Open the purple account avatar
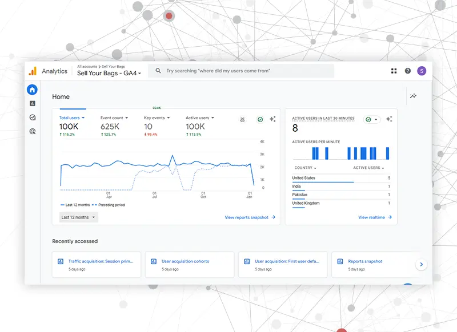Viewport: 457px width, 332px height. pyautogui.click(x=422, y=71)
